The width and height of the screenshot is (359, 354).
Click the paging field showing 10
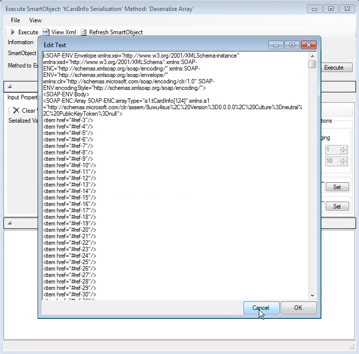tap(333, 161)
